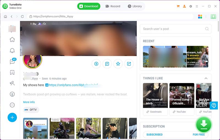Open messages with 41 badge
Viewport: 220px width, 140px height.
coord(13,61)
